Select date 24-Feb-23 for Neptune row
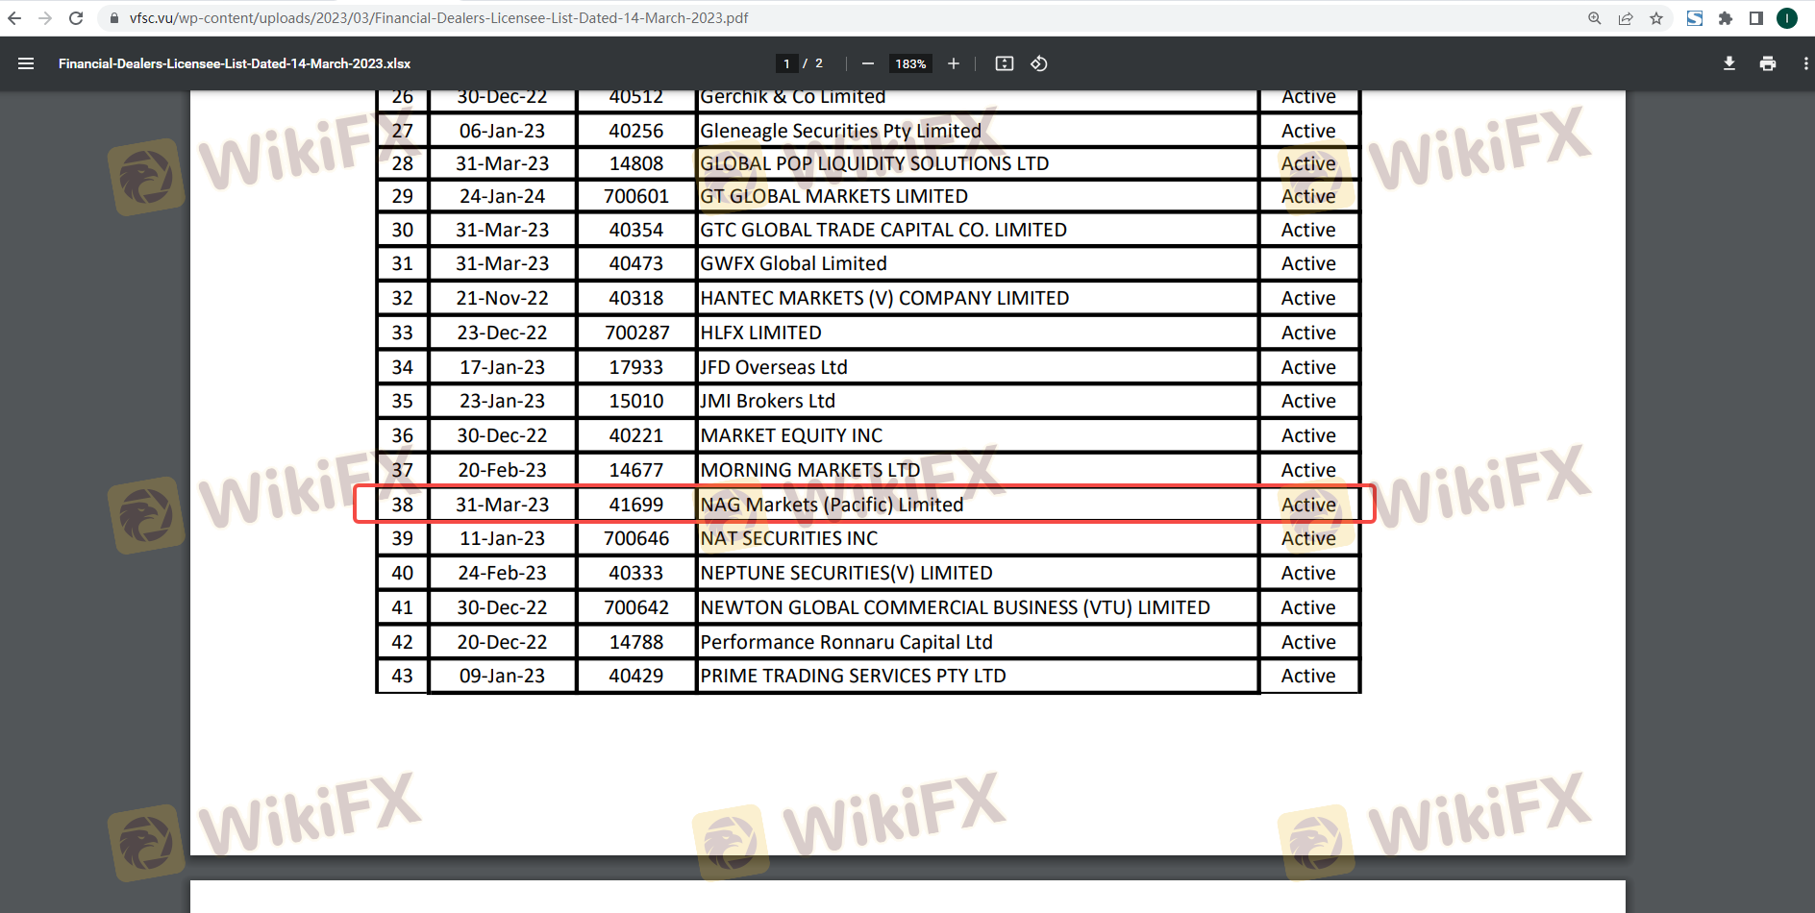 tap(502, 573)
